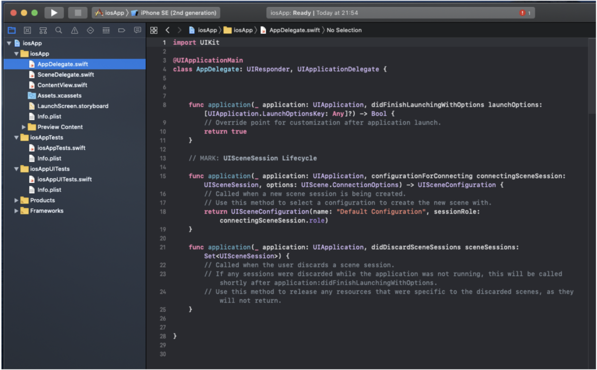Expand the Products folder
597x370 pixels.
(x=16, y=201)
